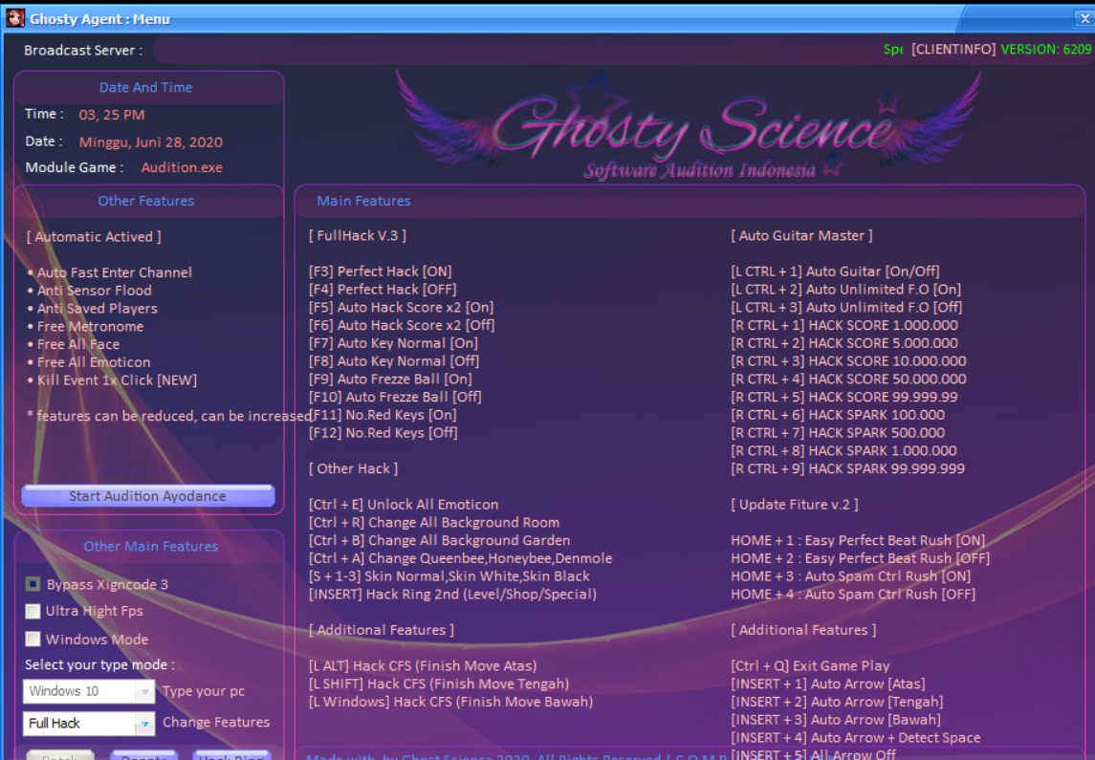This screenshot has width=1095, height=760.
Task: Click the [F5] Auto Hack Score x2 [On] line
Action: coord(402,308)
